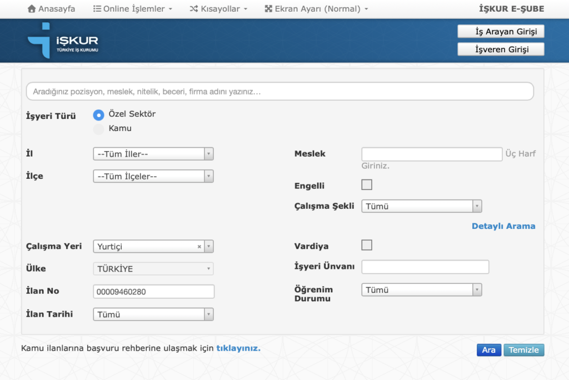Enable the Engelli checkbox
The height and width of the screenshot is (380, 569).
[367, 185]
